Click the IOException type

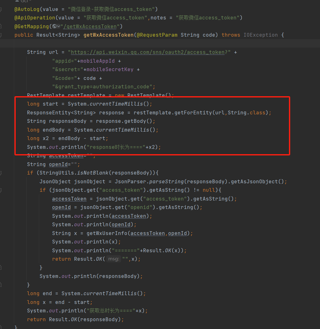coord(260,35)
